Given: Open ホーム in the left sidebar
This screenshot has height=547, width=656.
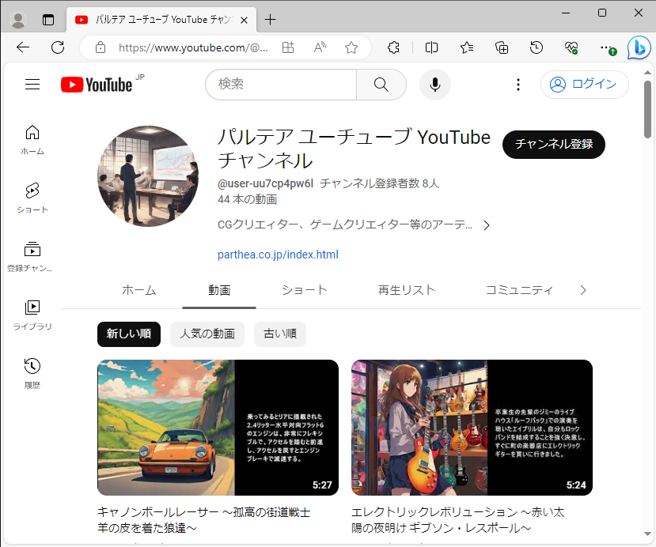Looking at the screenshot, I should [32, 140].
